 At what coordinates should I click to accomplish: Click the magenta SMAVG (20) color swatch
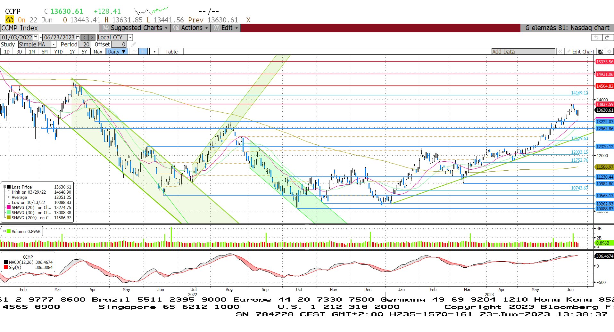click(9, 207)
